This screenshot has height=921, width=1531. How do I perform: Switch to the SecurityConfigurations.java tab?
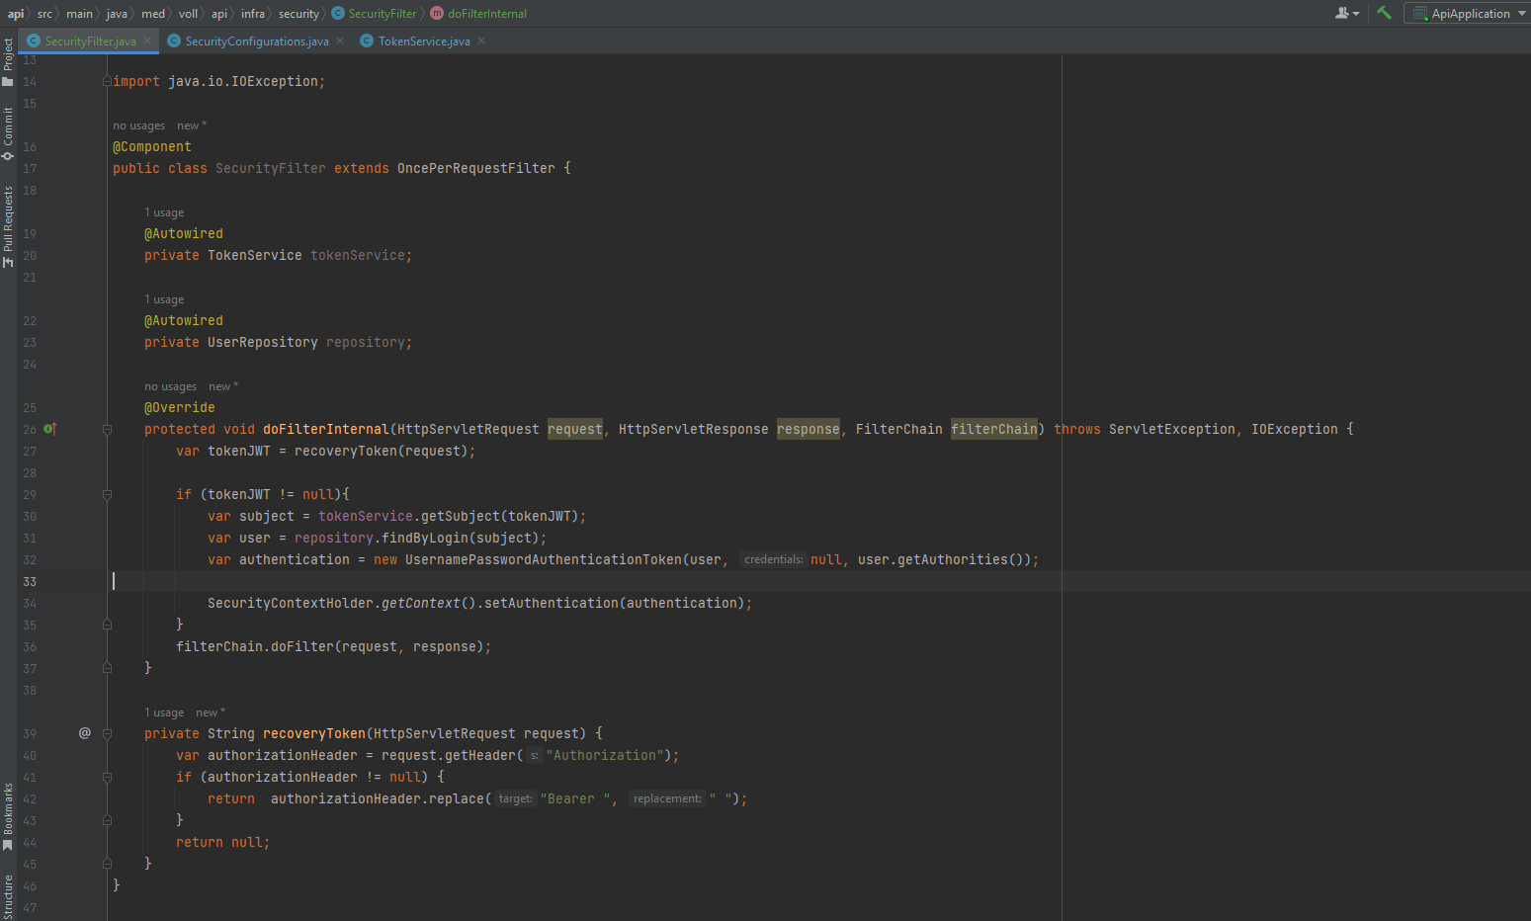(x=257, y=41)
